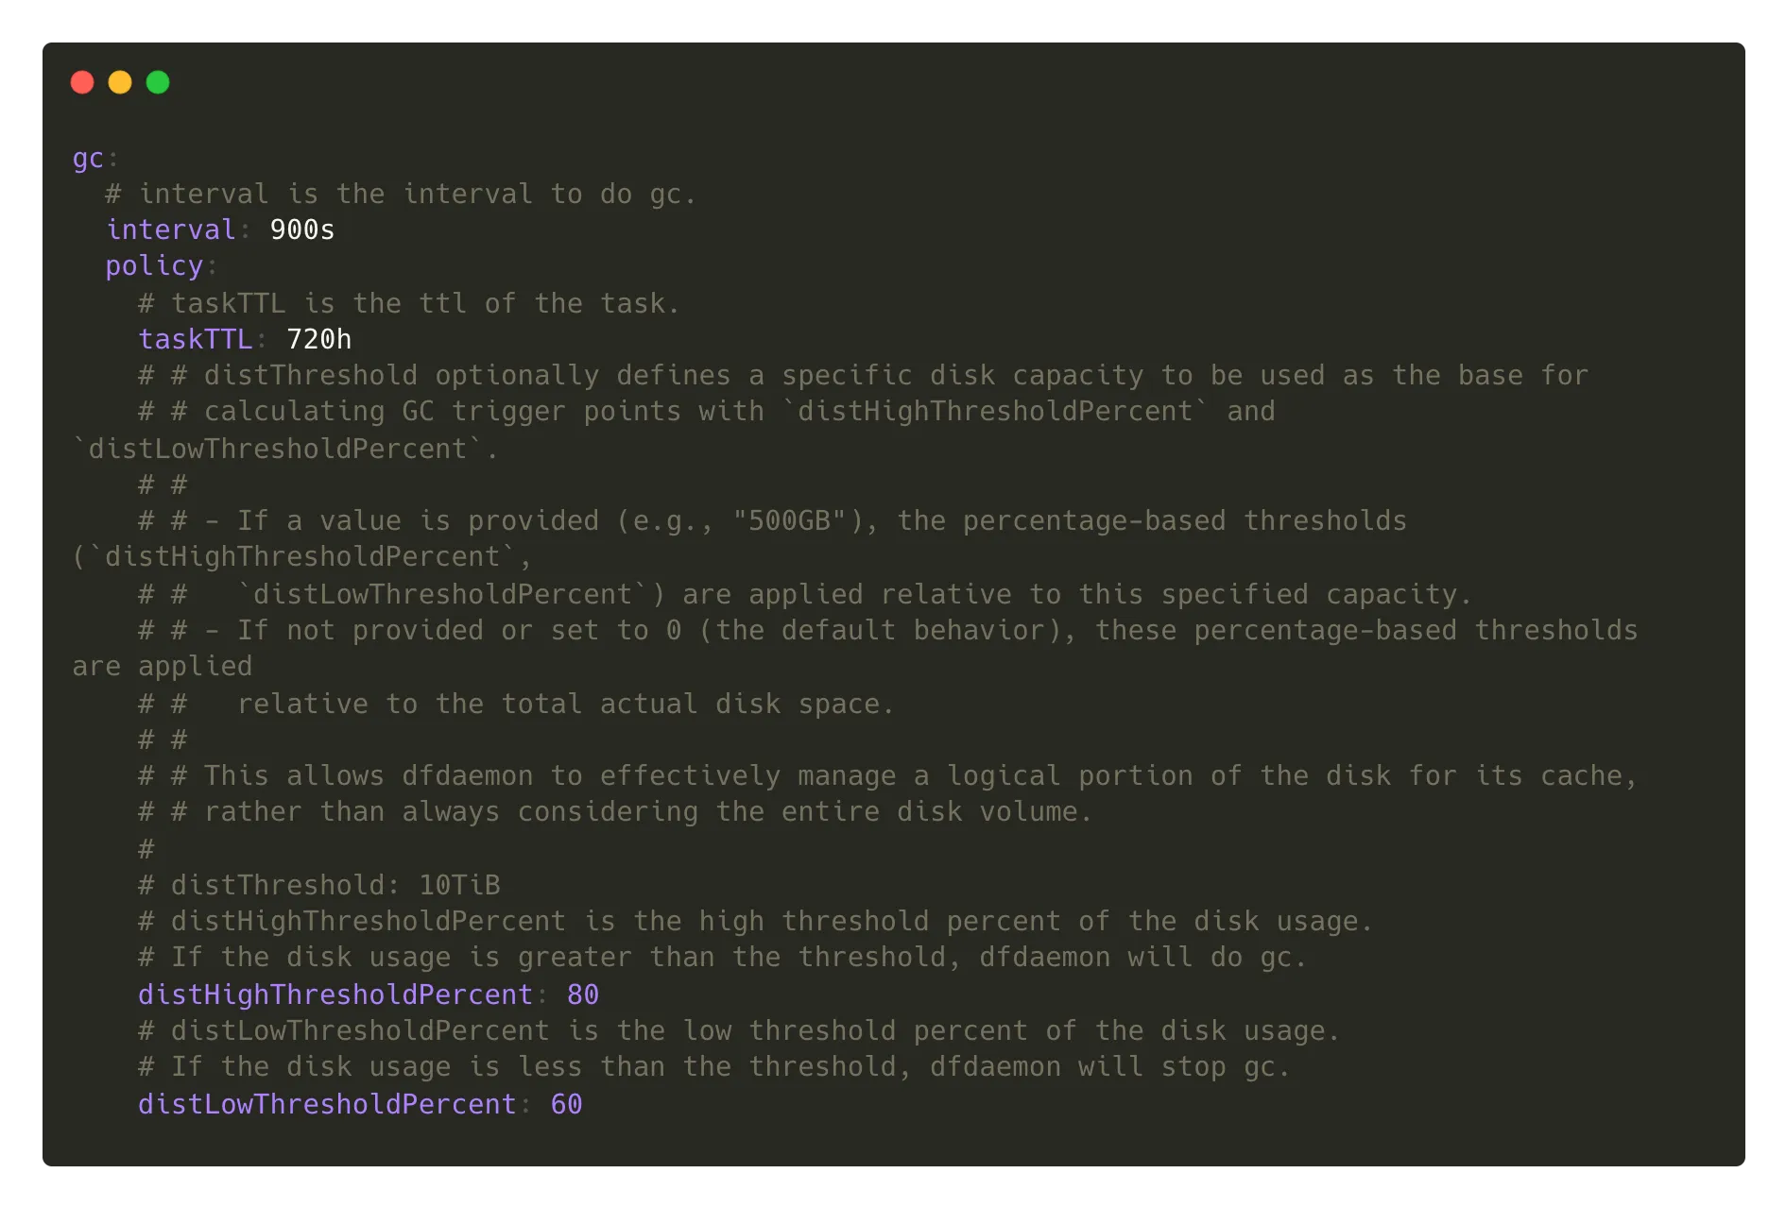Click the purple taskTTL key
Screen dimensions: 1786x1207
[196, 339]
